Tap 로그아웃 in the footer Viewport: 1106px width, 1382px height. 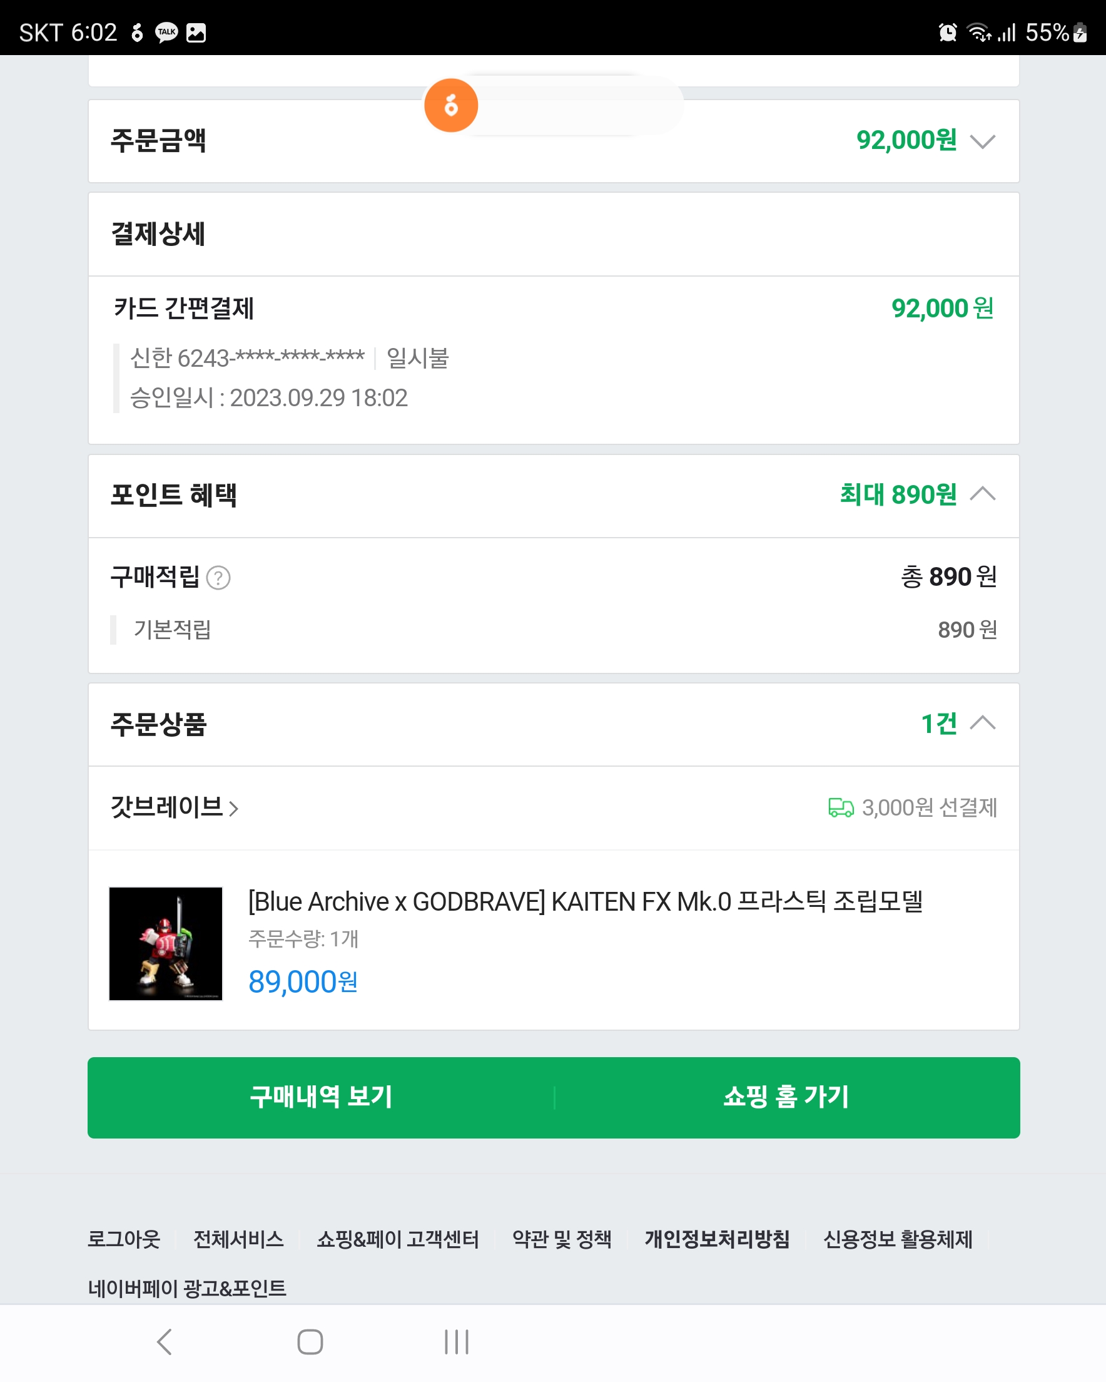(x=124, y=1239)
